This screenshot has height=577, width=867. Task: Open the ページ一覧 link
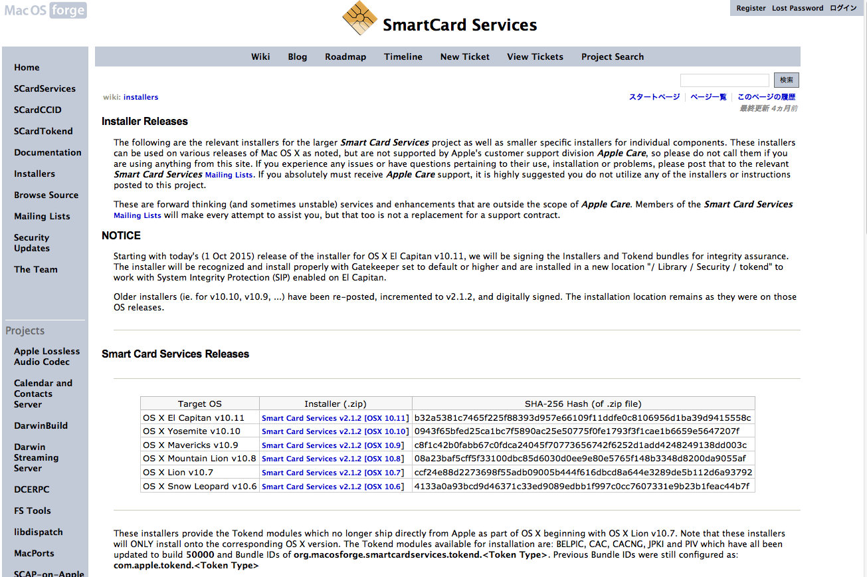click(708, 97)
